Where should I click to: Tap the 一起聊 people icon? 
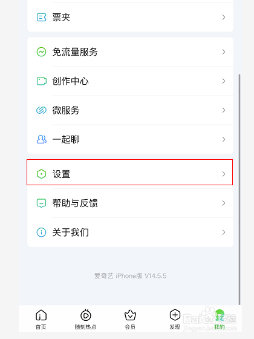coord(42,139)
